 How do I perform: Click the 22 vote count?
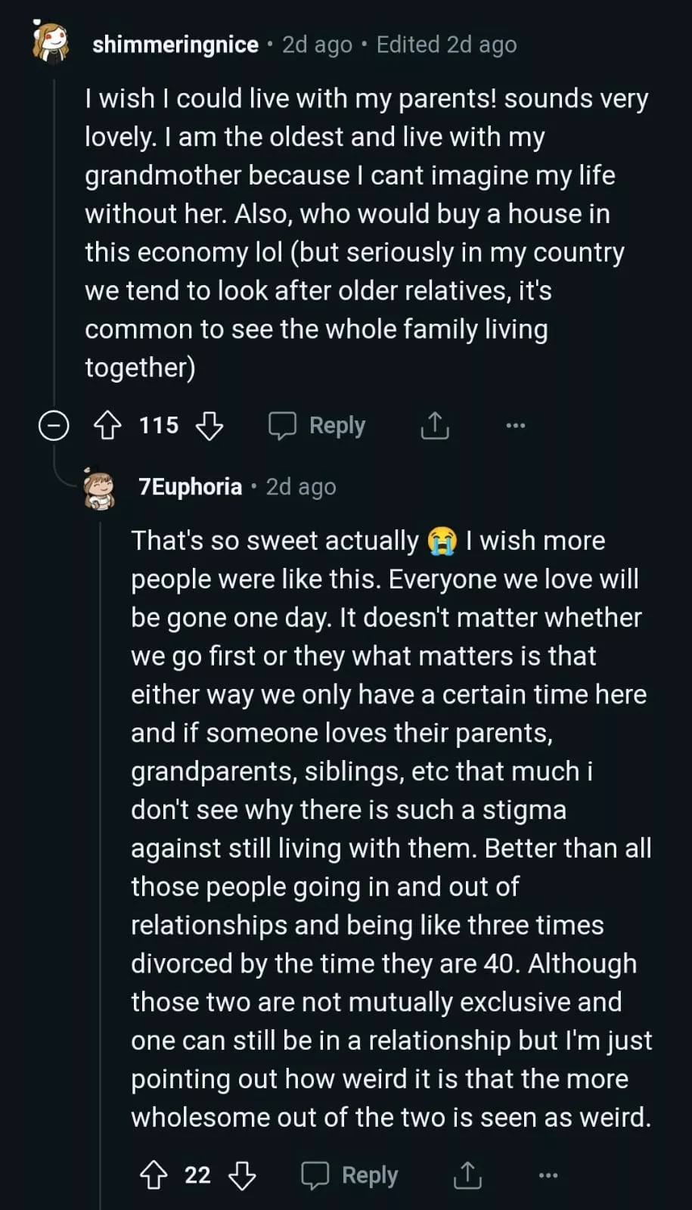(198, 1175)
